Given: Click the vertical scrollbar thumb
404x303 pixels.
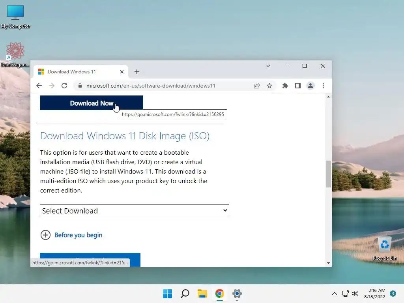Looking at the screenshot, I should click(x=328, y=174).
